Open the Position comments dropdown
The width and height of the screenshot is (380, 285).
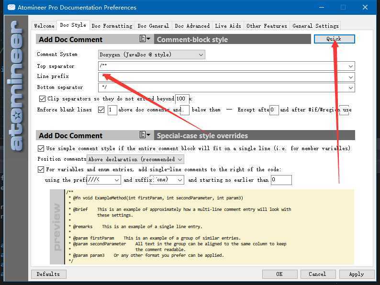click(x=135, y=159)
